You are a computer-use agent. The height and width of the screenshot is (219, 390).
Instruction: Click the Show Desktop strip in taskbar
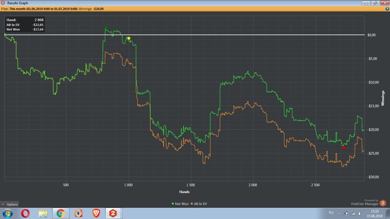tap(388, 213)
